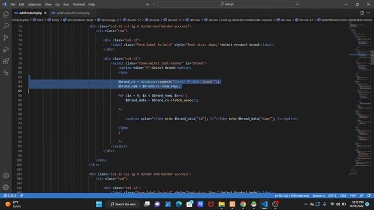Screen dimensions: 374x210
Task: Click the Select Product Brand label text
Action: (240, 45)
